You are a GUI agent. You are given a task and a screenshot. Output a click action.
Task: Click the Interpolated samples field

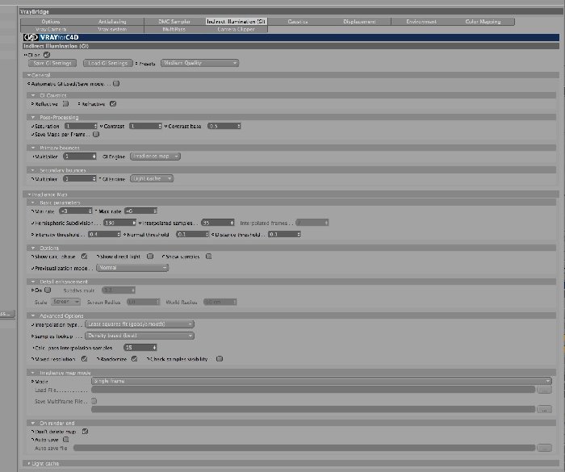point(218,223)
